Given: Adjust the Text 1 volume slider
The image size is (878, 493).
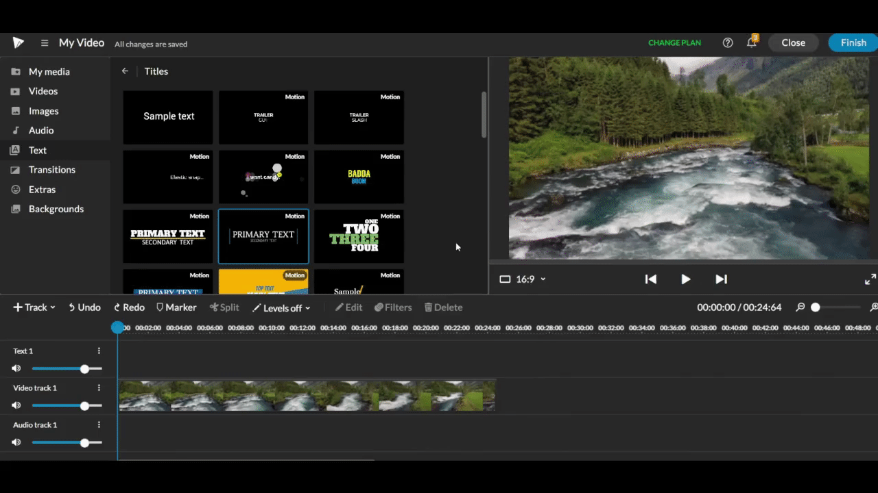Looking at the screenshot, I should pos(67,368).
